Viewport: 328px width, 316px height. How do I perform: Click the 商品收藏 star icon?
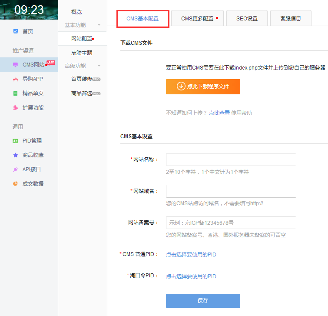coord(16,155)
